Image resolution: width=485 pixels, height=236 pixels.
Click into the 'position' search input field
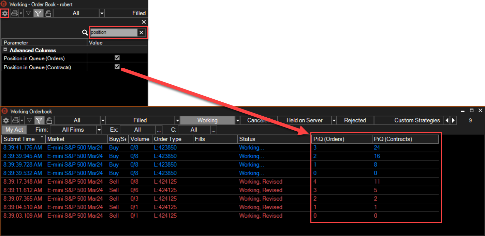point(113,32)
